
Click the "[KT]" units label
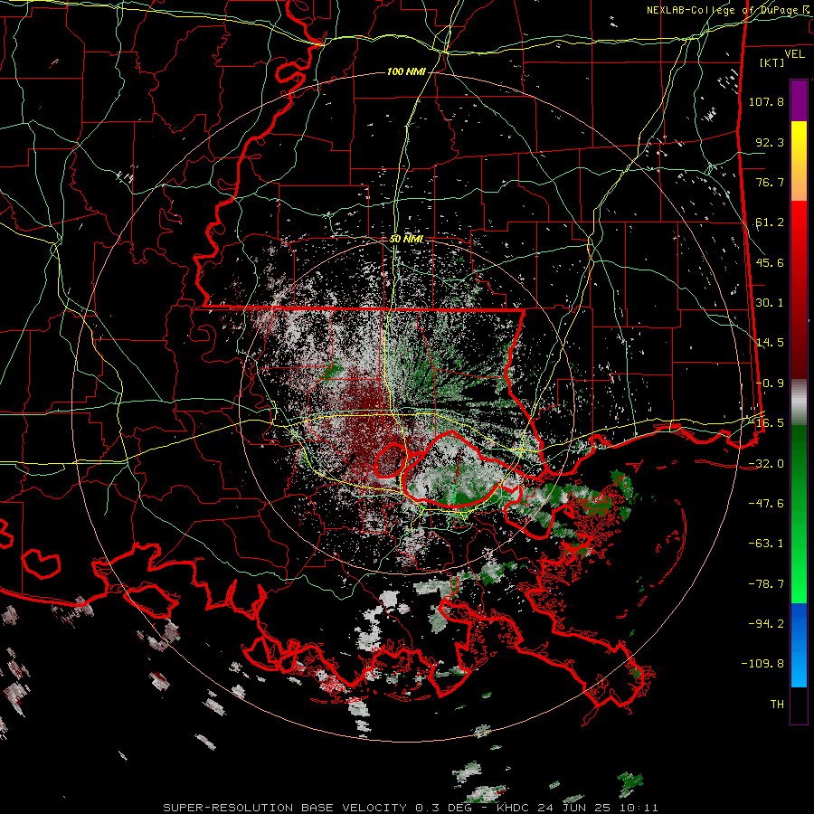coord(771,62)
